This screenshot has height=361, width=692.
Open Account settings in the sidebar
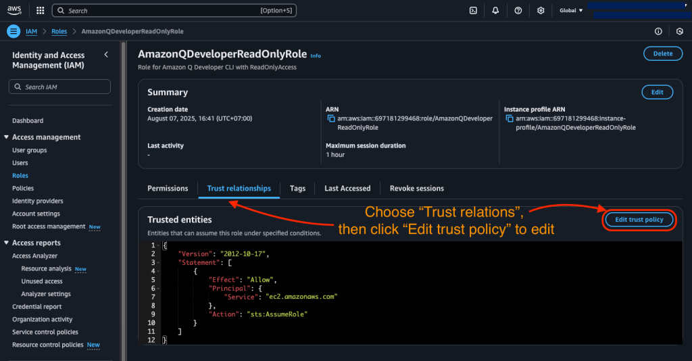tap(36, 214)
